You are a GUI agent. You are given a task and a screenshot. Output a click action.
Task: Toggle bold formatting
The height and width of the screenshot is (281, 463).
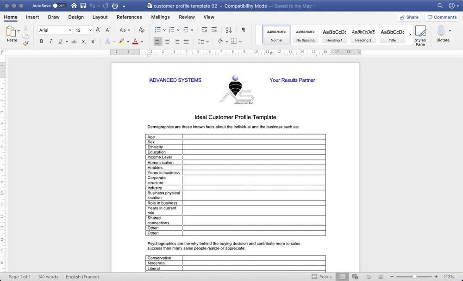(42, 41)
